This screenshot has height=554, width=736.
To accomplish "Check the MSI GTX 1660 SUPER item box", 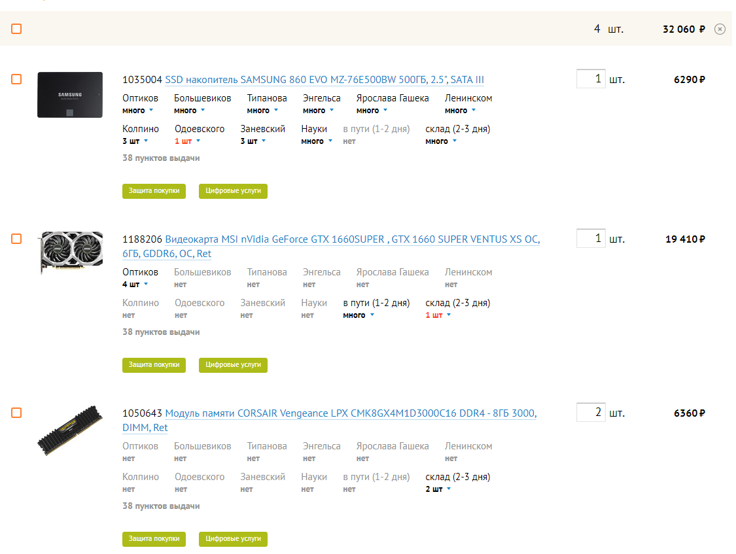I will (x=16, y=239).
